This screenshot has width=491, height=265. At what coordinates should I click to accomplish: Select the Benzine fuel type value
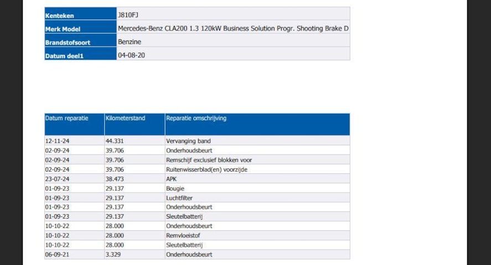(130, 41)
